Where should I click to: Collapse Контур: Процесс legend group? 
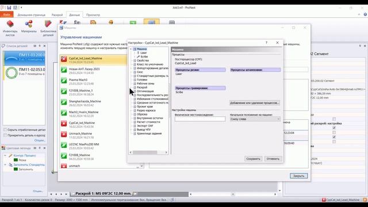click(x=5, y=155)
